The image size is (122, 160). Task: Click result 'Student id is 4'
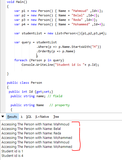tap(12, 156)
